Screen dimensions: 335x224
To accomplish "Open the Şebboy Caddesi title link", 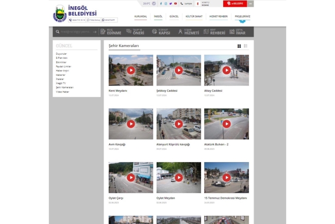I will coord(167,91).
